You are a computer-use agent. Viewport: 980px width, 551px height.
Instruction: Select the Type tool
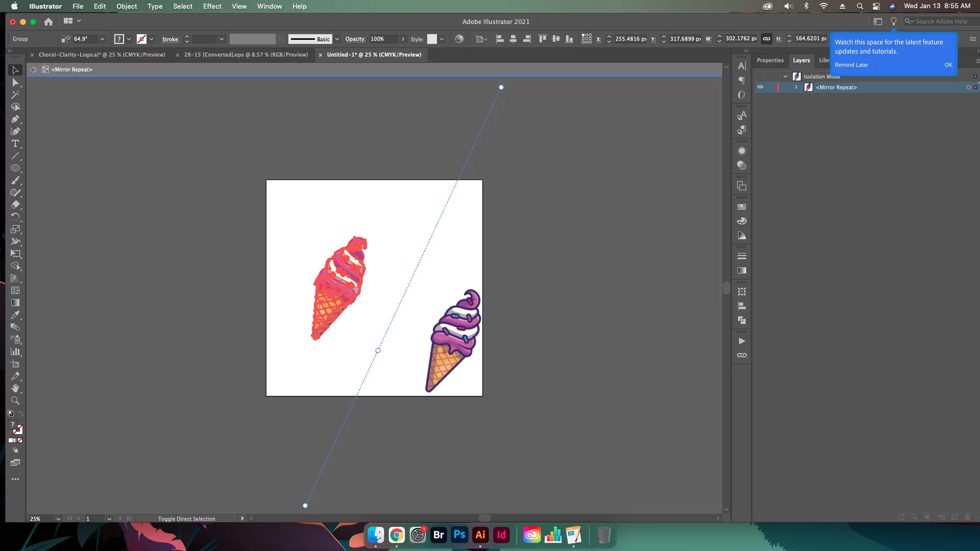pyautogui.click(x=15, y=144)
